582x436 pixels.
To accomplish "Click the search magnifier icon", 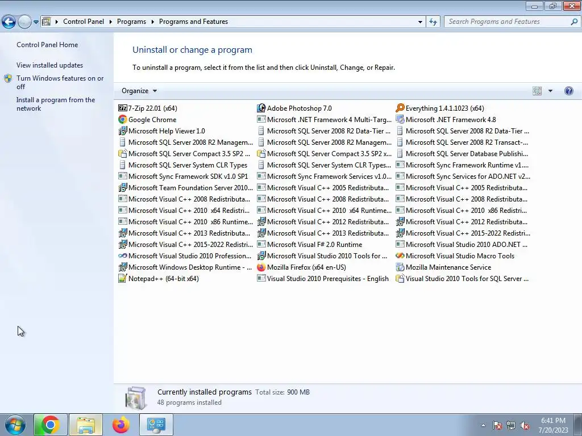I will tap(574, 22).
